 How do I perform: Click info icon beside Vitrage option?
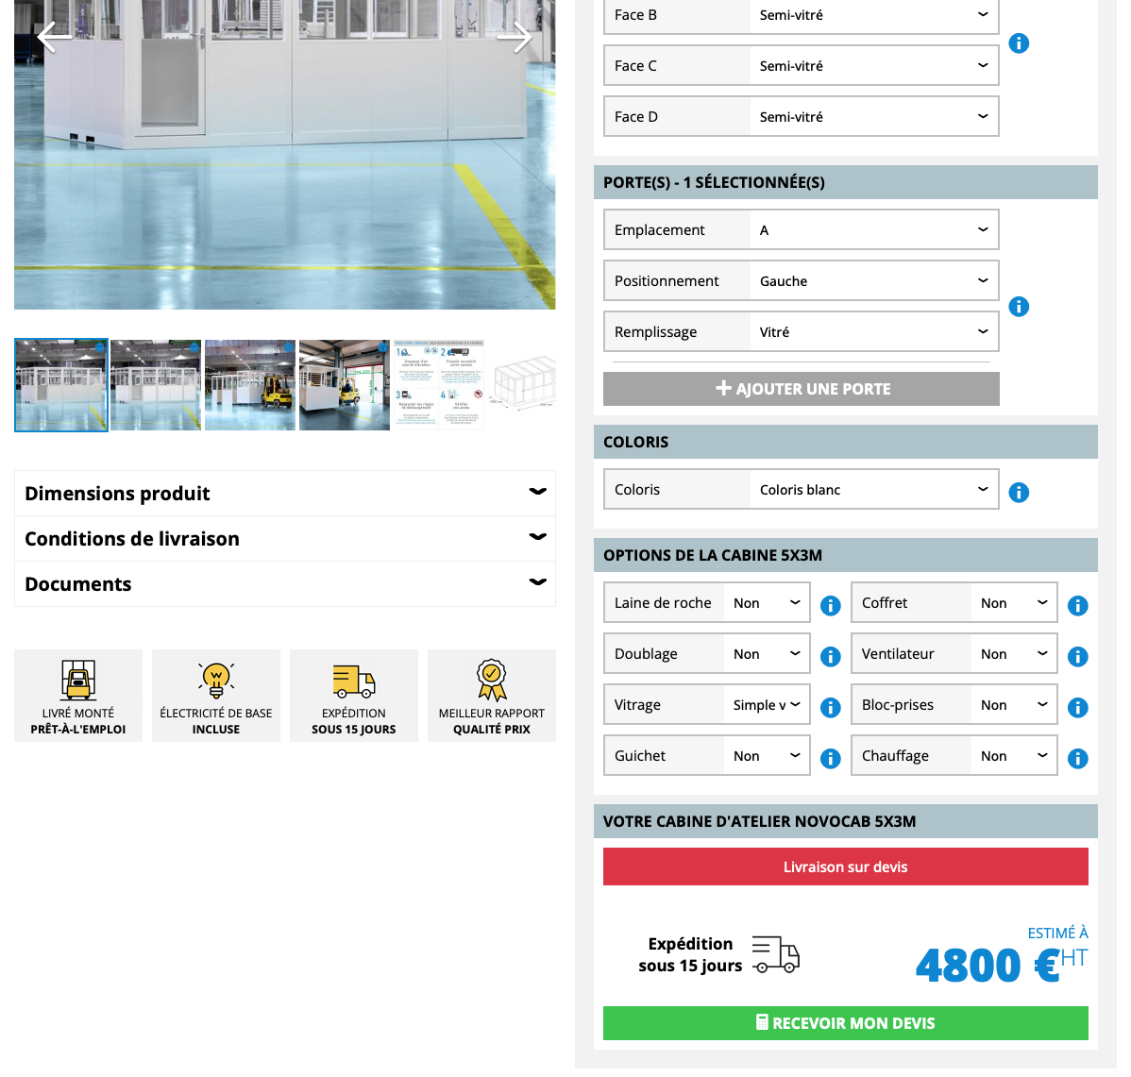tap(830, 708)
